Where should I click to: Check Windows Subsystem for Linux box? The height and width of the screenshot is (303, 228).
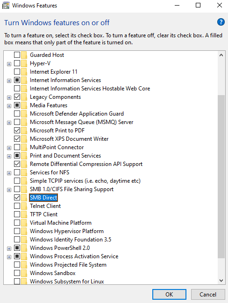[x=17, y=282]
